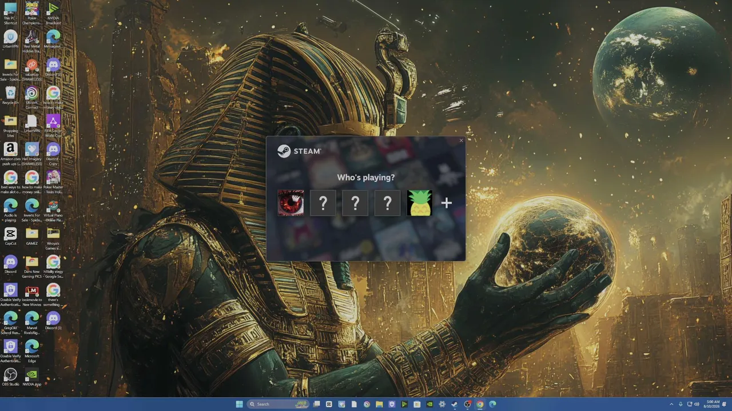Open FIFA Soccer World Cup shortcut
Image resolution: width=732 pixels, height=411 pixels.
(53, 126)
